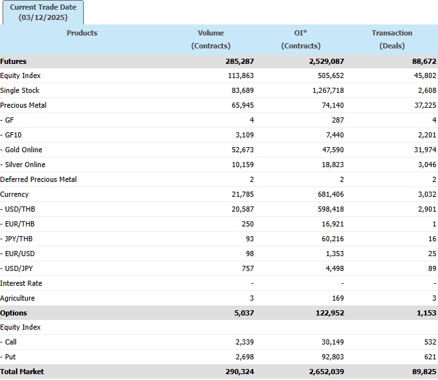438x380 pixels.
Task: Select the Options summary row label
Action: (x=14, y=313)
